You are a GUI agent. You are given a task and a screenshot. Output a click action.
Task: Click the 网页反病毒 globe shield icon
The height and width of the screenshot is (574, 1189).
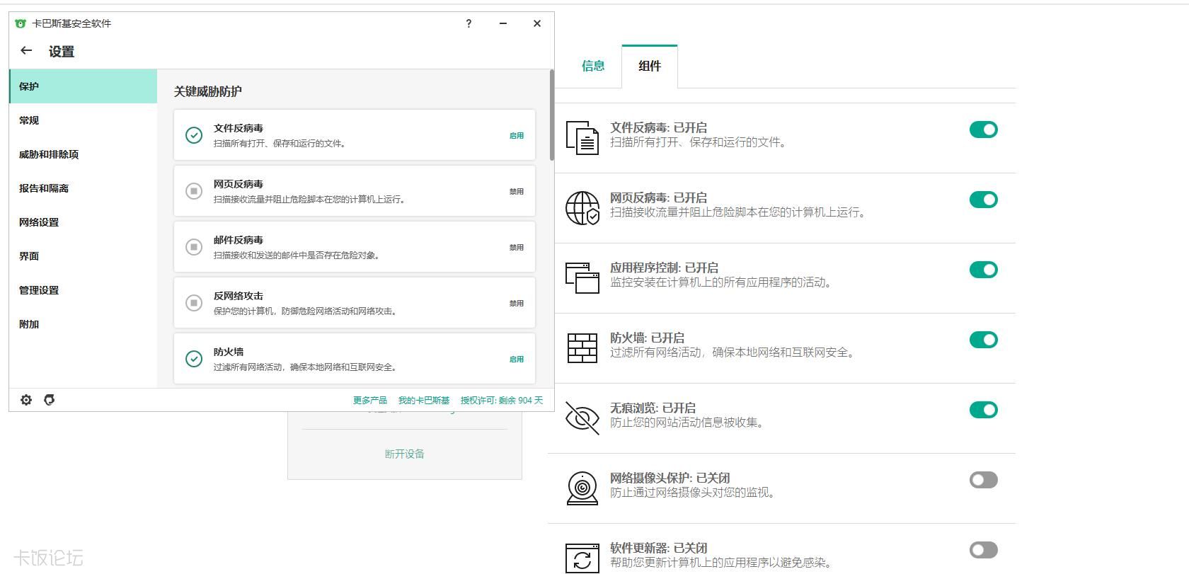(582, 208)
